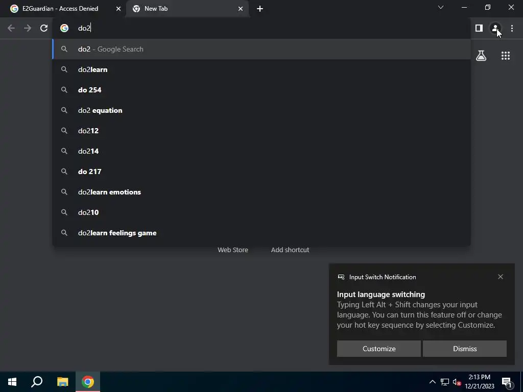Click the Chrome taskbar icon
Screen dimensions: 523x392
pos(88,382)
